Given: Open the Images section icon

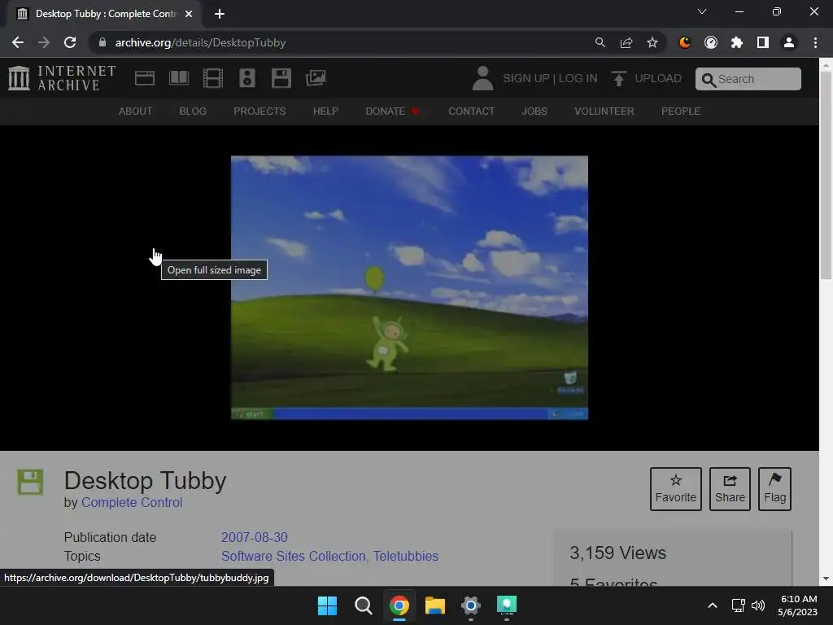Looking at the screenshot, I should click(316, 78).
